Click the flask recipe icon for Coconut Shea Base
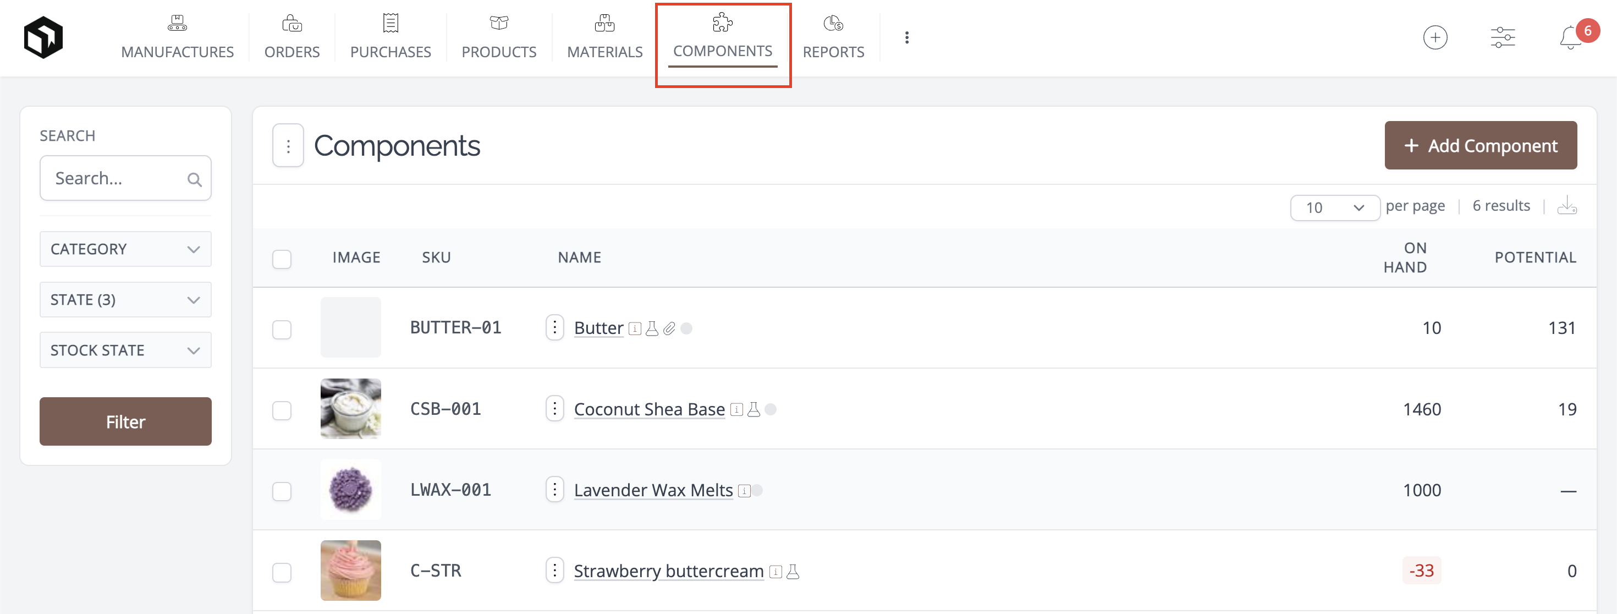1617x614 pixels. [x=754, y=409]
